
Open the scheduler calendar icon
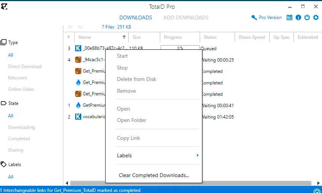290,17
